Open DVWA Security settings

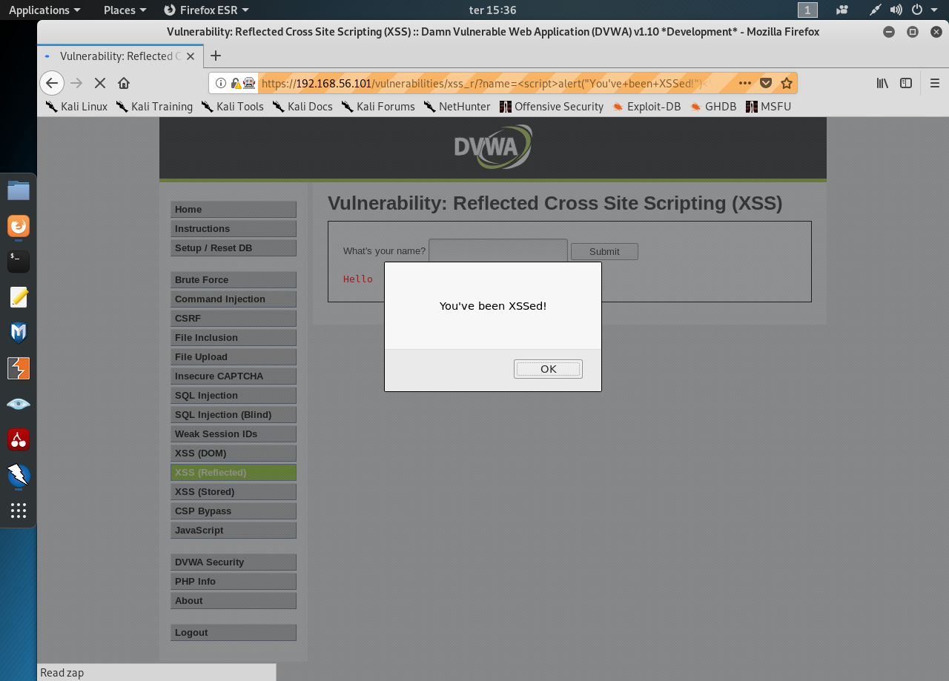(234, 562)
